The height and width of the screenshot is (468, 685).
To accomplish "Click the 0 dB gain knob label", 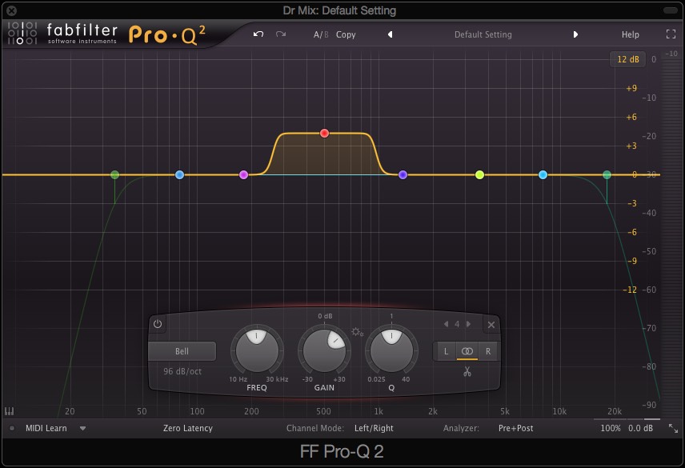I will point(325,316).
